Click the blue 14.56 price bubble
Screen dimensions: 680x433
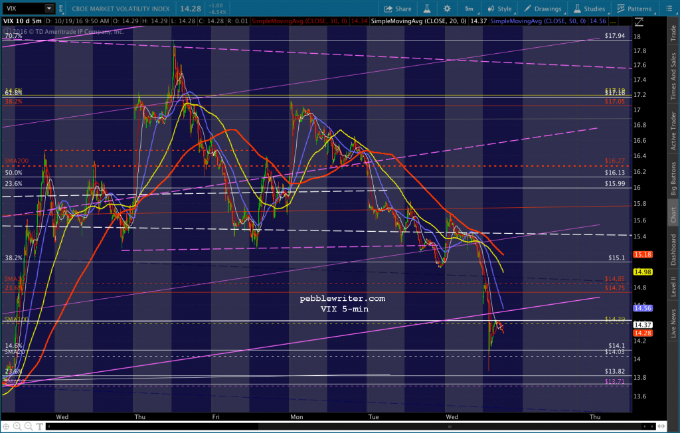point(642,308)
